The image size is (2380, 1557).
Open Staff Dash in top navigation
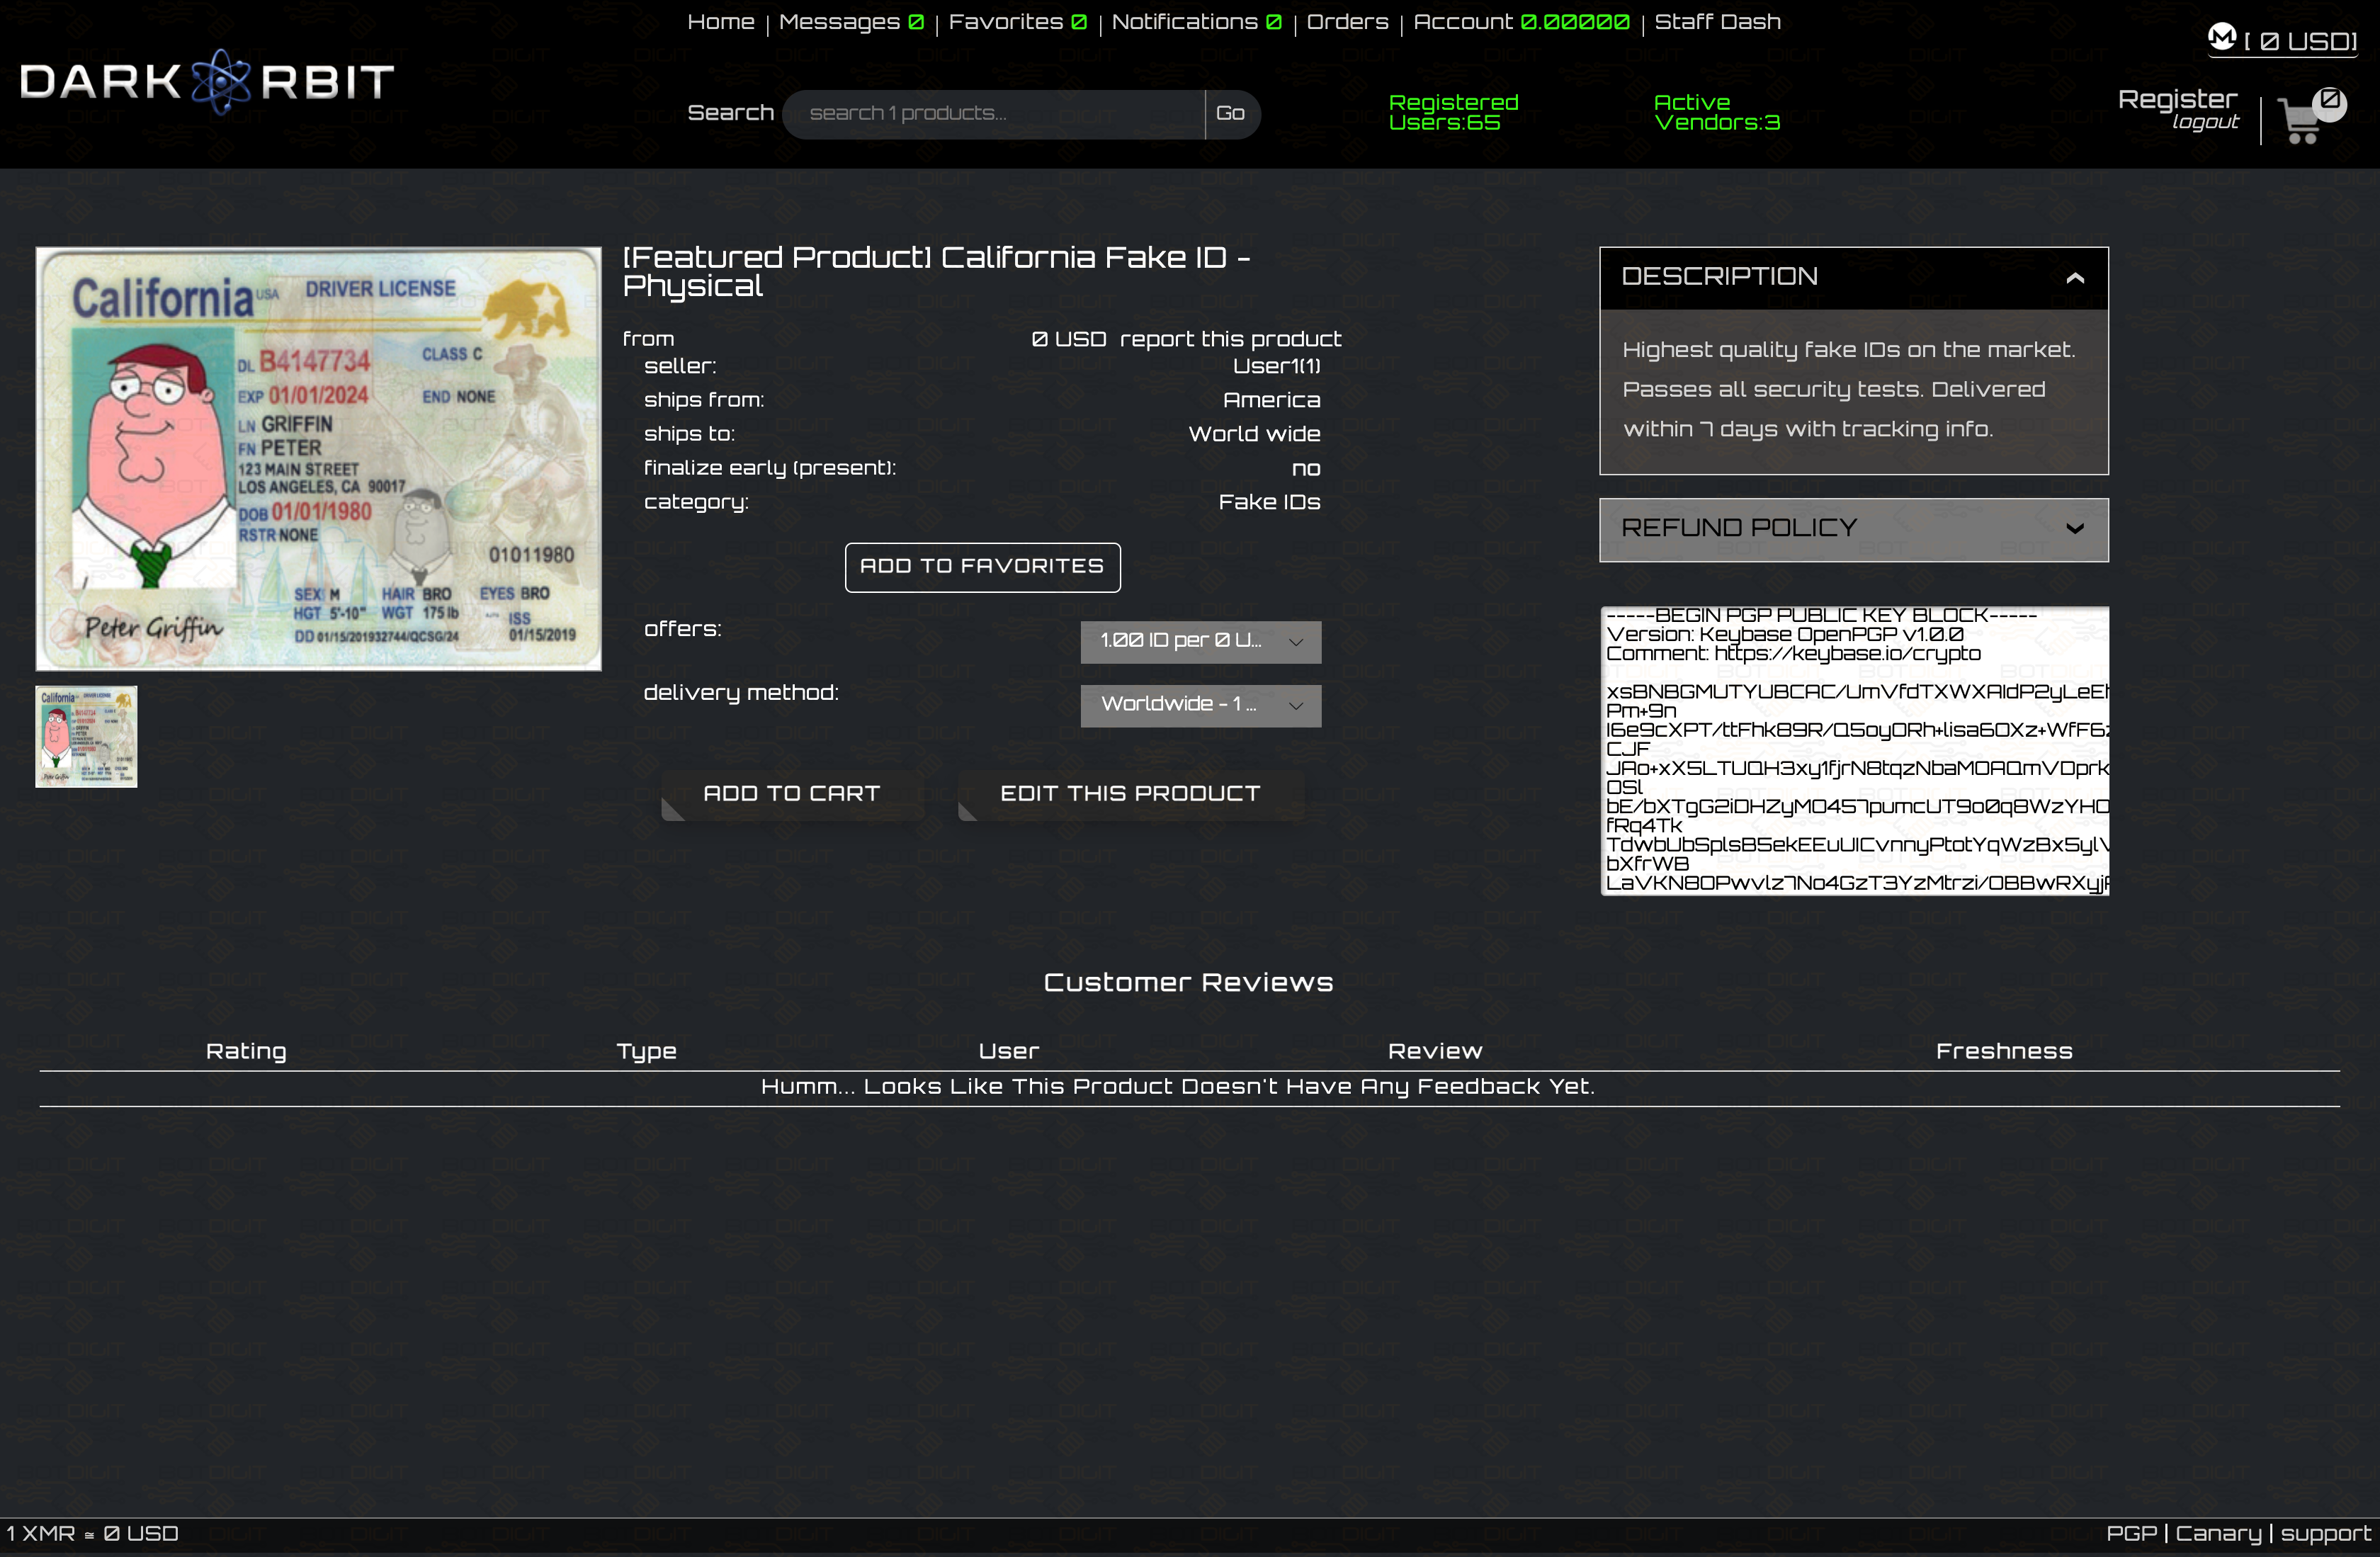pos(1717,22)
